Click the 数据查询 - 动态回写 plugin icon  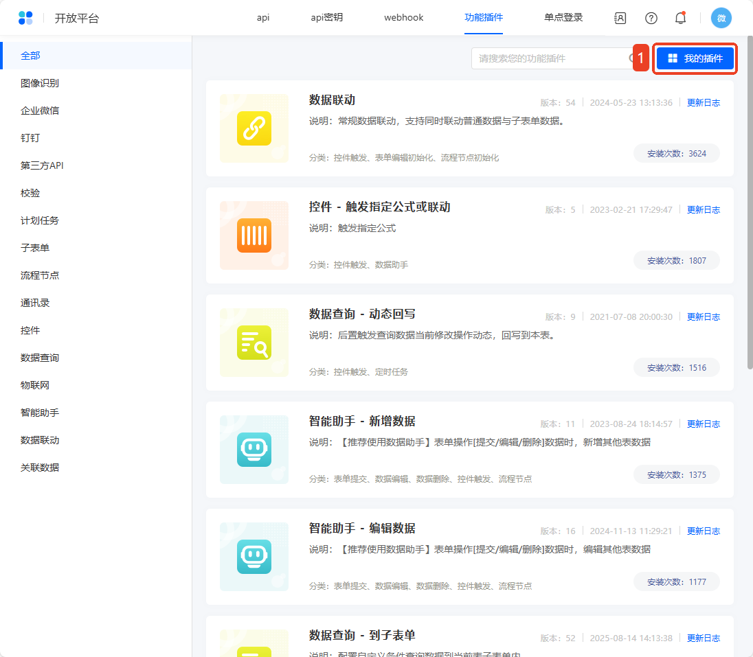click(254, 343)
